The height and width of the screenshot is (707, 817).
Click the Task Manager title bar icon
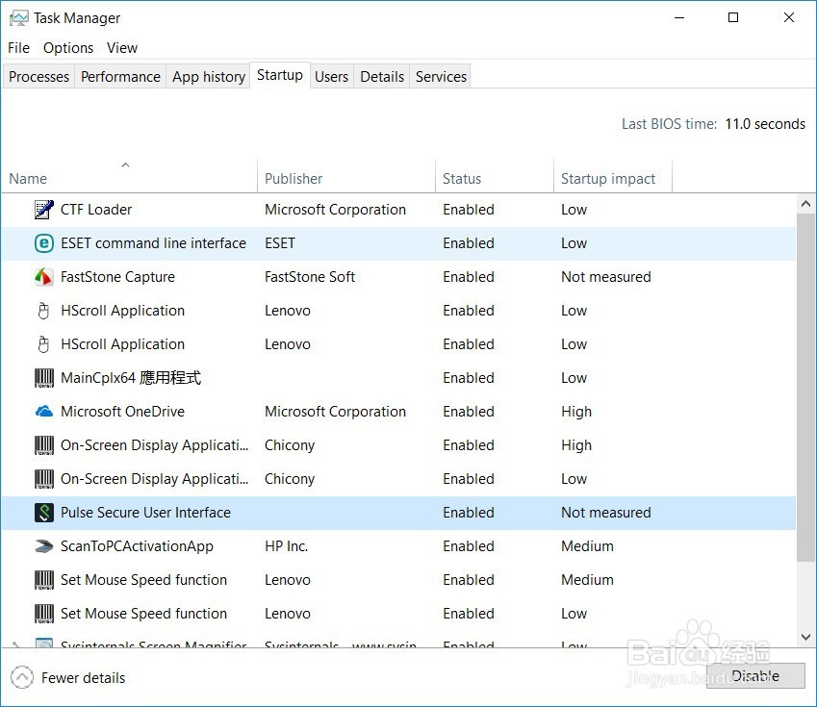(18, 18)
